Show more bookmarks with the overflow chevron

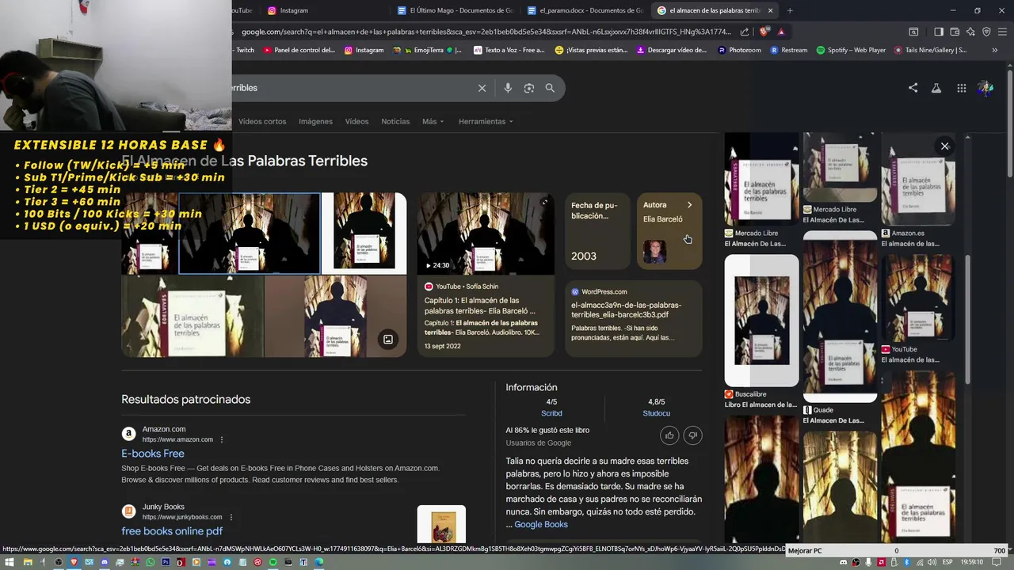(994, 50)
